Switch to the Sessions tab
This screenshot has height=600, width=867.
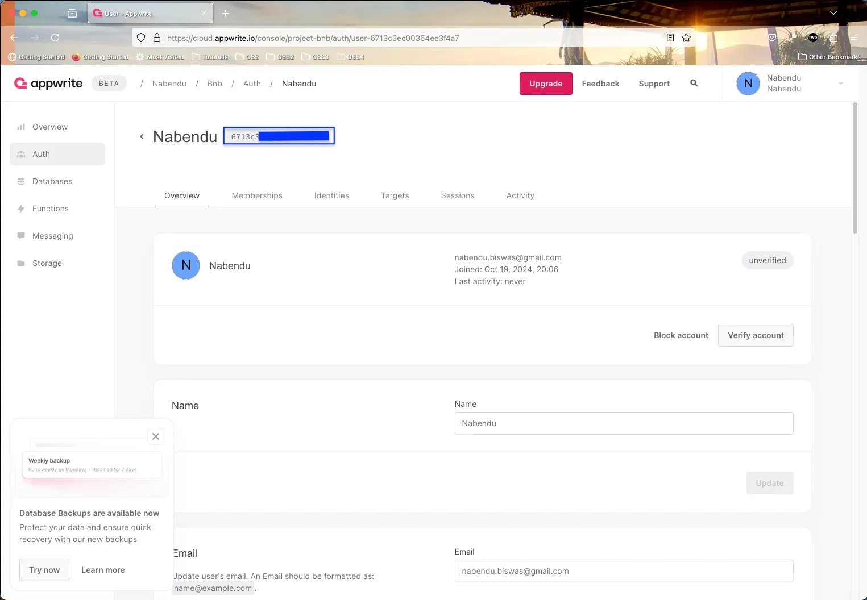pyautogui.click(x=458, y=195)
